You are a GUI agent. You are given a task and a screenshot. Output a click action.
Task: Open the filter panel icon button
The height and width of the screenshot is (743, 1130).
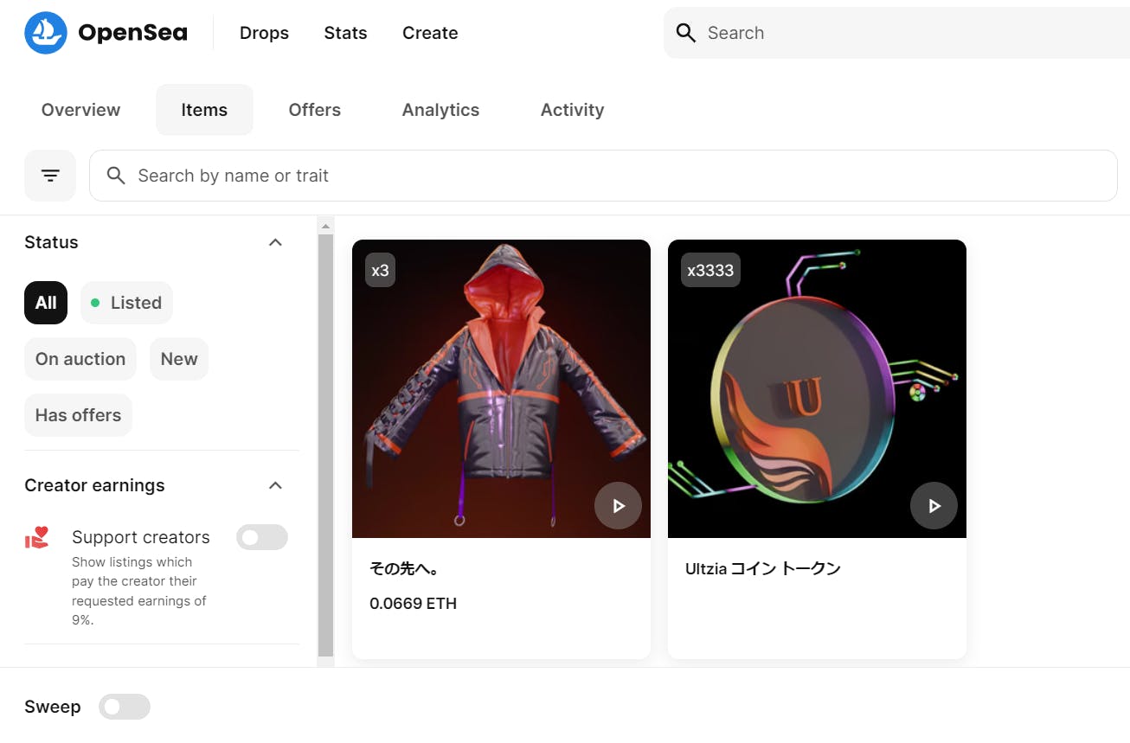point(50,176)
